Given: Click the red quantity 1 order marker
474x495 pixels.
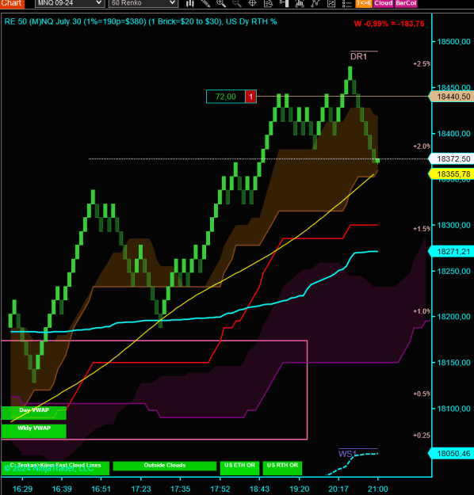Looking at the screenshot, I should pyautogui.click(x=251, y=97).
